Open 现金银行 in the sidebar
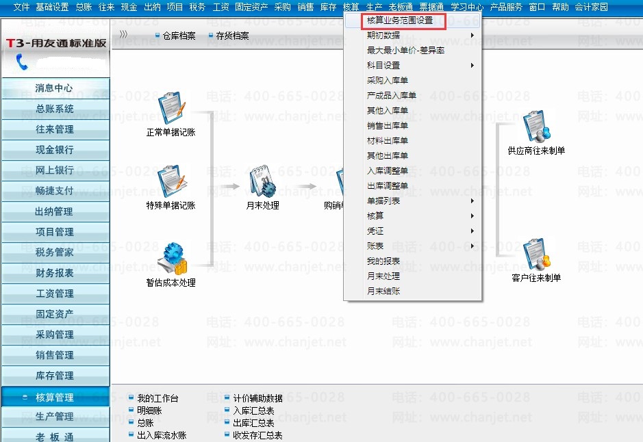 (x=55, y=150)
